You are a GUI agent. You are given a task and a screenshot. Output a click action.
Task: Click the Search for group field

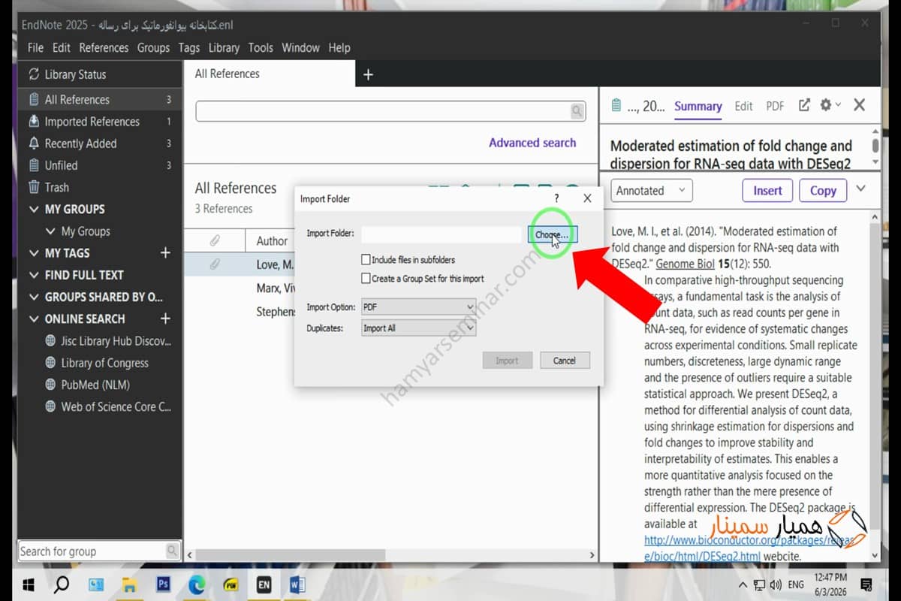(92, 551)
